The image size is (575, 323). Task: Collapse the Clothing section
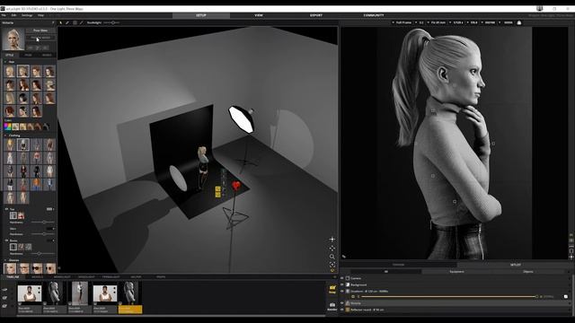click(5, 135)
